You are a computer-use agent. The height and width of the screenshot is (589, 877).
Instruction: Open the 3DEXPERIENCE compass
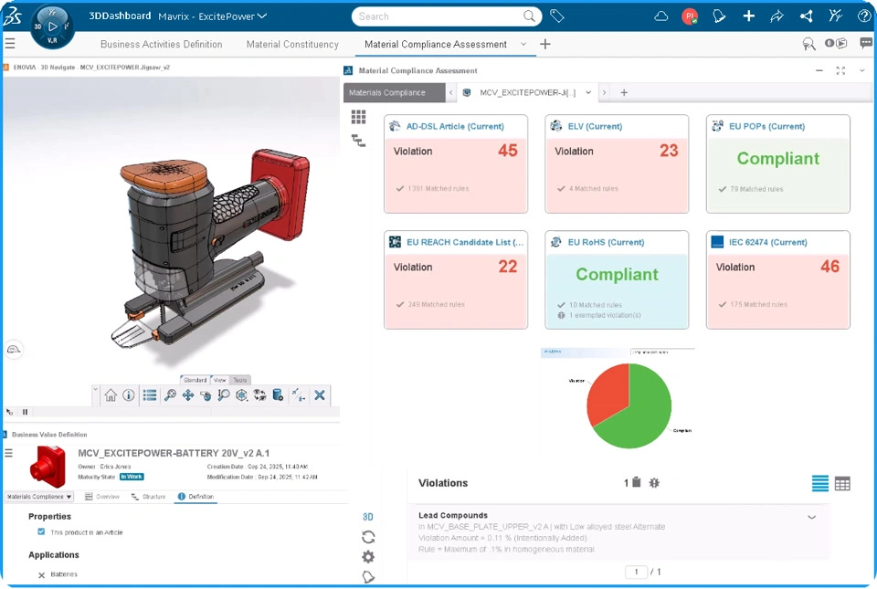pos(52,26)
